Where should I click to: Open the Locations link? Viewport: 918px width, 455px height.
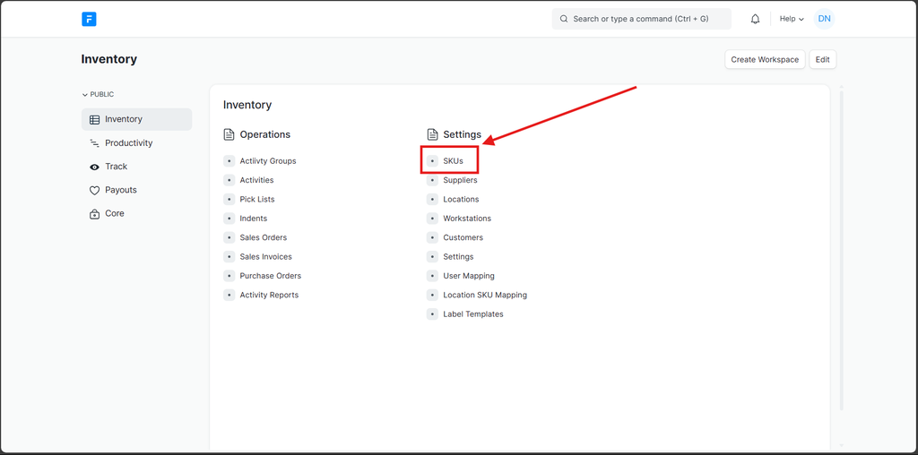(x=461, y=200)
